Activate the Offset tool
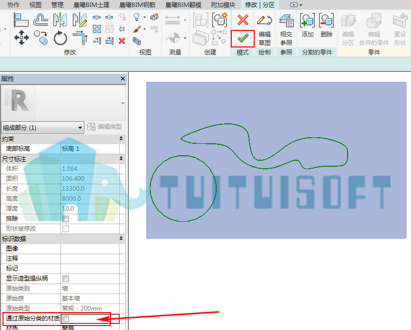The image size is (411, 330). pos(40,19)
